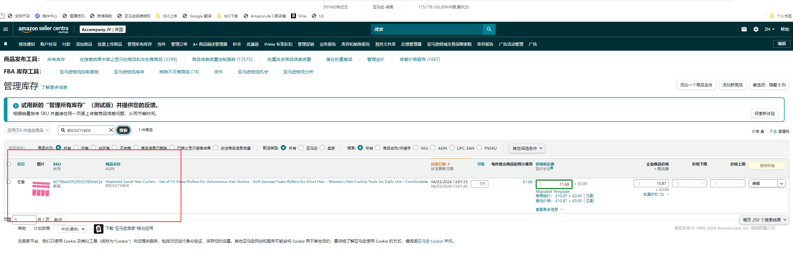Click the 搜索 button beside the ASIN field
This screenshot has width=793, height=270.
[x=123, y=130]
